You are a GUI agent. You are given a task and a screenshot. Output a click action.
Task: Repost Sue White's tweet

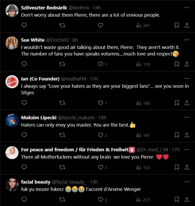tap(62, 64)
